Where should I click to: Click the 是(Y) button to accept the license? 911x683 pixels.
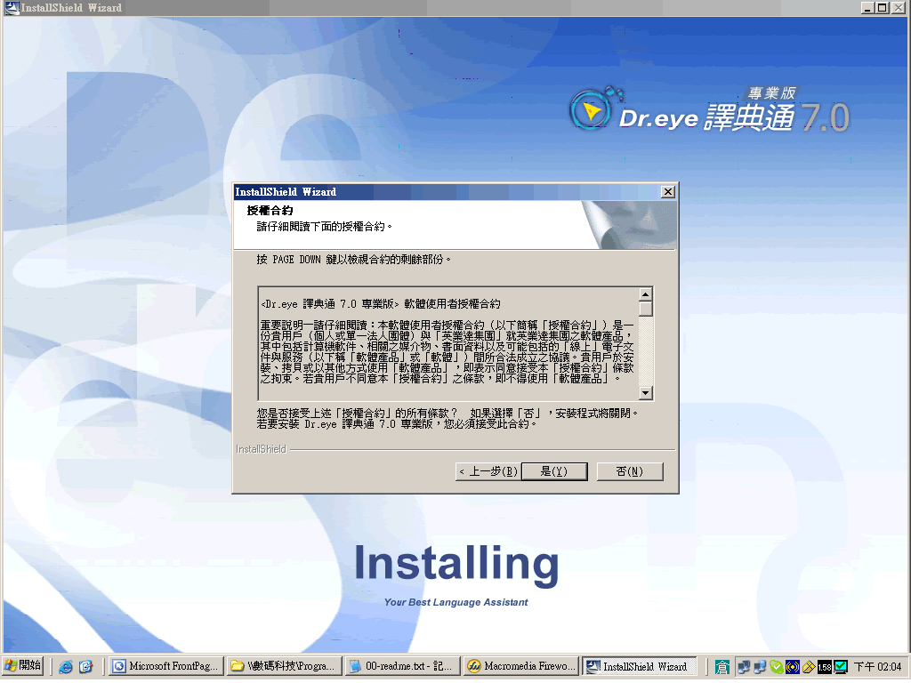pos(554,471)
